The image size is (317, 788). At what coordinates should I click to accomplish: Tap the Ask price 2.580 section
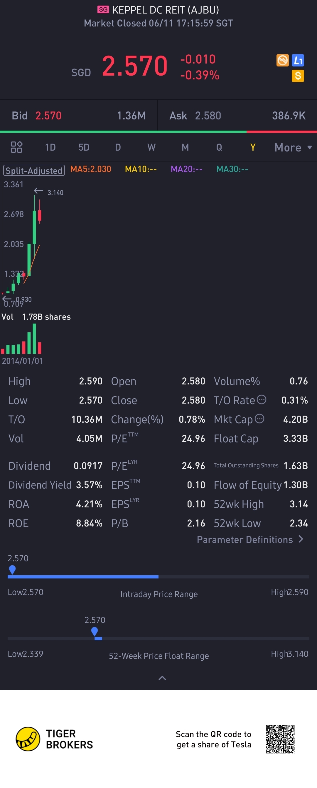pos(237,116)
